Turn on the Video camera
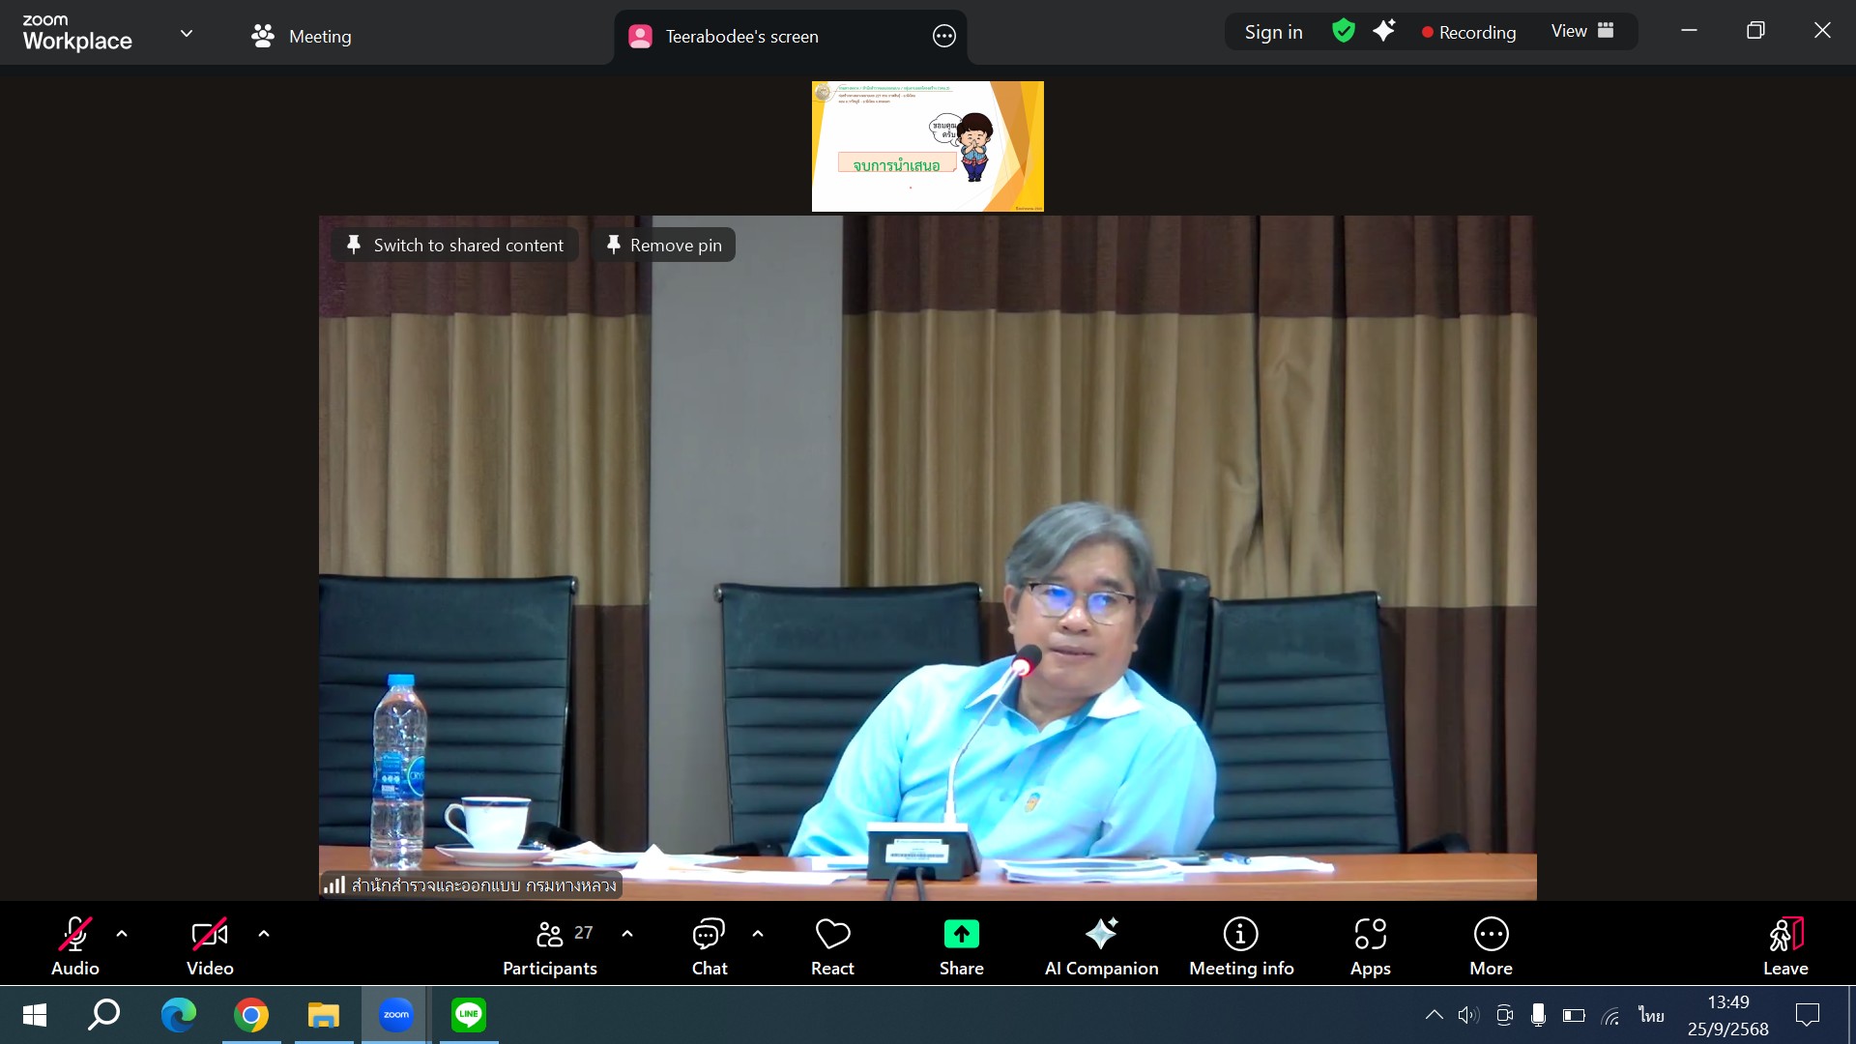The width and height of the screenshot is (1856, 1044). 210,945
